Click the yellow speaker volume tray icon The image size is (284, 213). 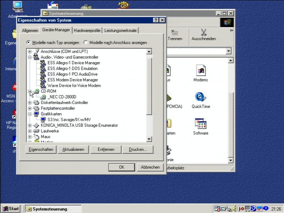235,209
